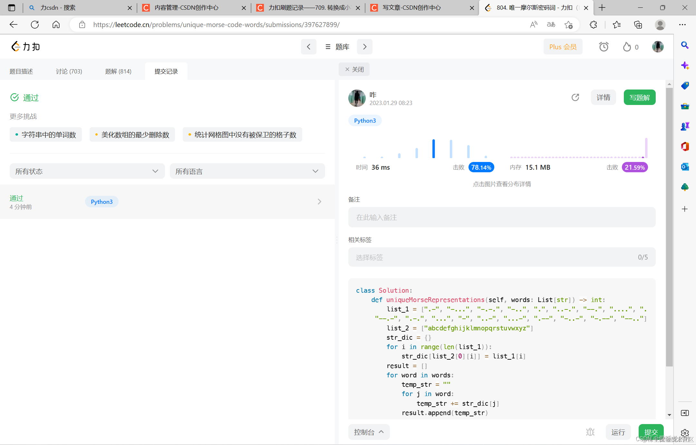Switch to the 题目描述 tab

21,71
